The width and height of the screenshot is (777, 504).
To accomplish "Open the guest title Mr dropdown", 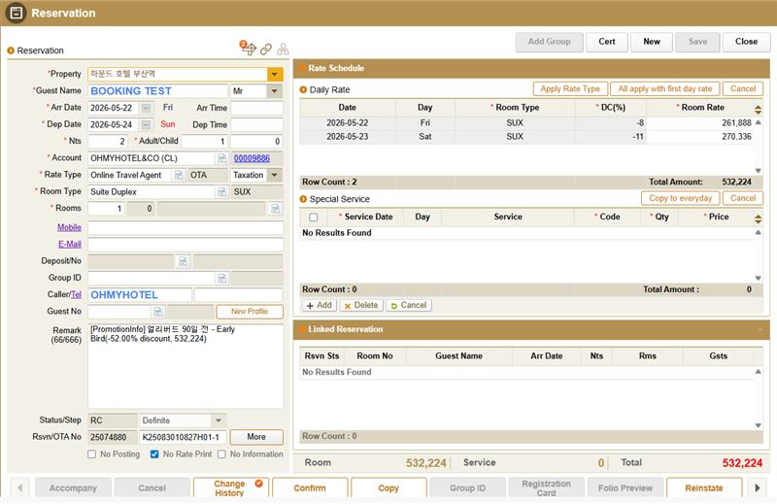I will [x=275, y=91].
